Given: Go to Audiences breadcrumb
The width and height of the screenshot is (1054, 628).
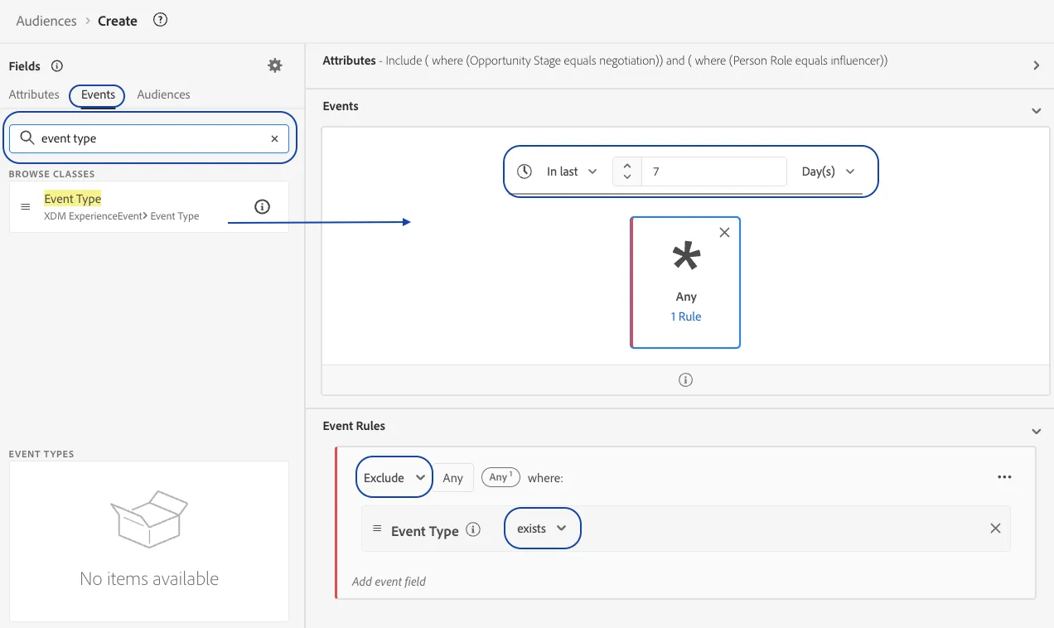Looking at the screenshot, I should click(46, 21).
